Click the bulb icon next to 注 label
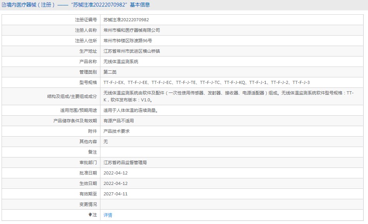This screenshot has width=368, height=224. (x=90, y=215)
